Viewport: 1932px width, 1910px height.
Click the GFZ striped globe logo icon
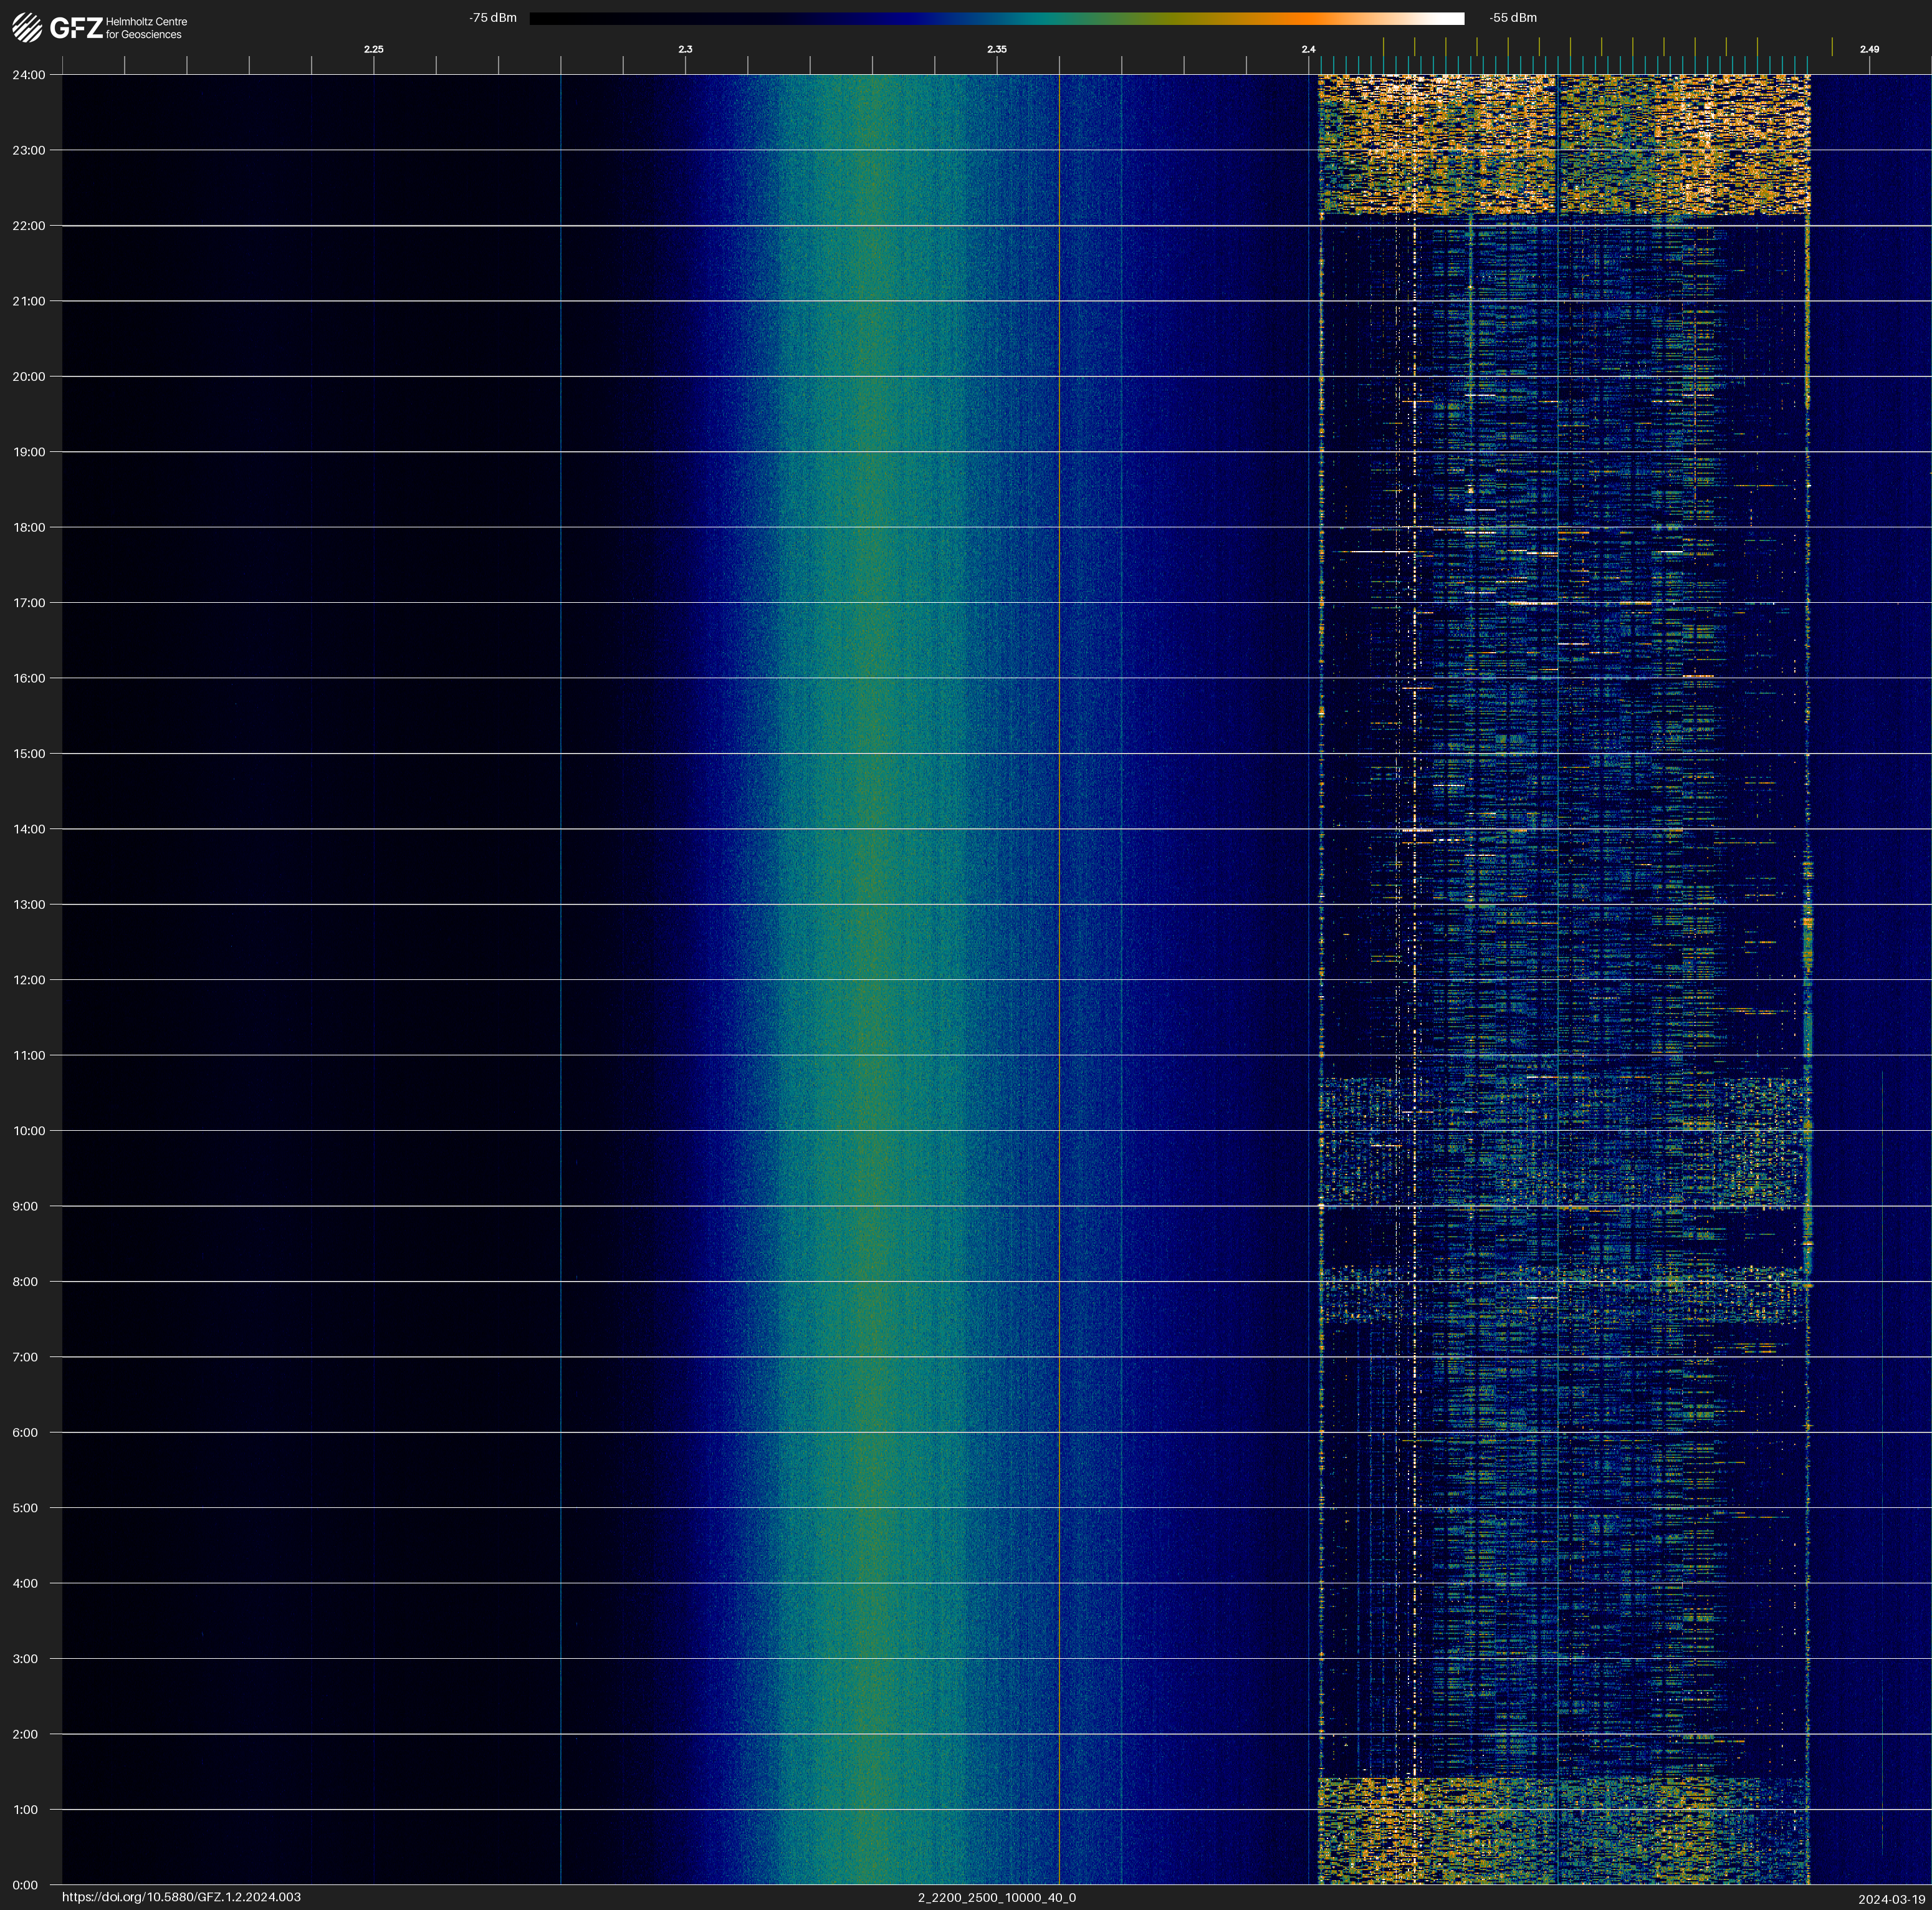[x=27, y=28]
